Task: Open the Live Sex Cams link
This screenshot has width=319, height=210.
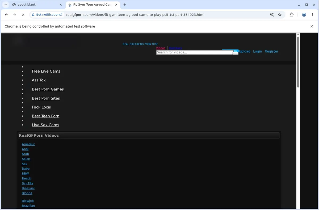Action: pos(45,125)
